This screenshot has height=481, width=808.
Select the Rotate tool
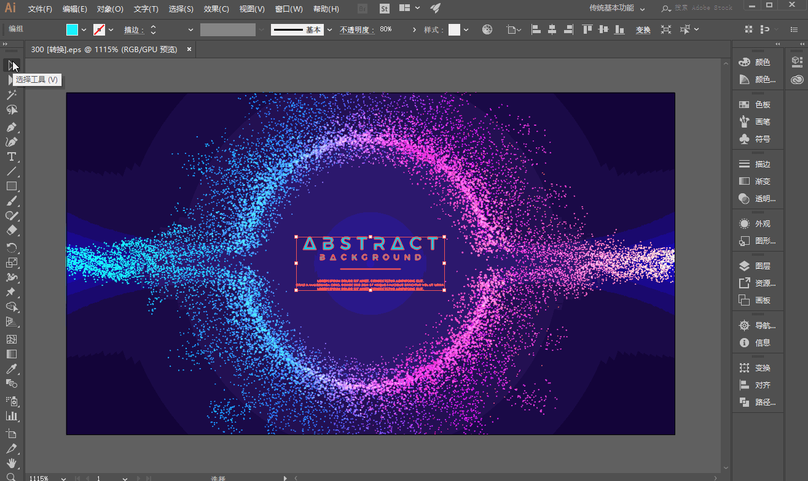(12, 248)
